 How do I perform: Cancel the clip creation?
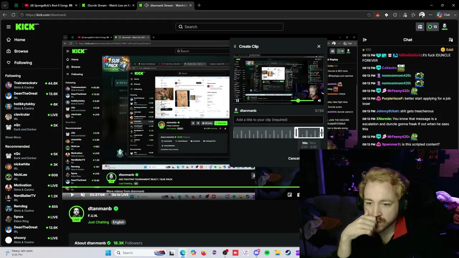tap(294, 158)
